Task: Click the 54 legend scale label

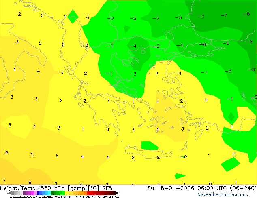Action: (117, 197)
